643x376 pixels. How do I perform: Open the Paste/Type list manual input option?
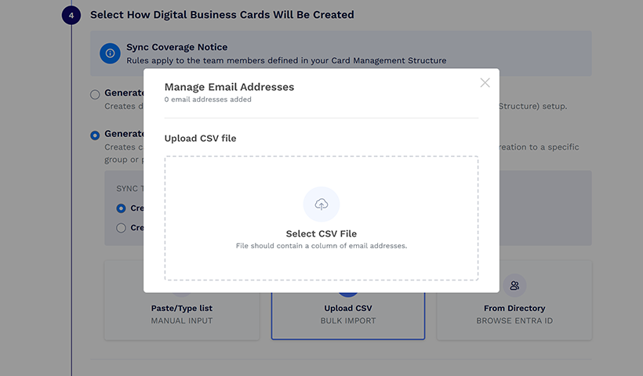pyautogui.click(x=182, y=313)
